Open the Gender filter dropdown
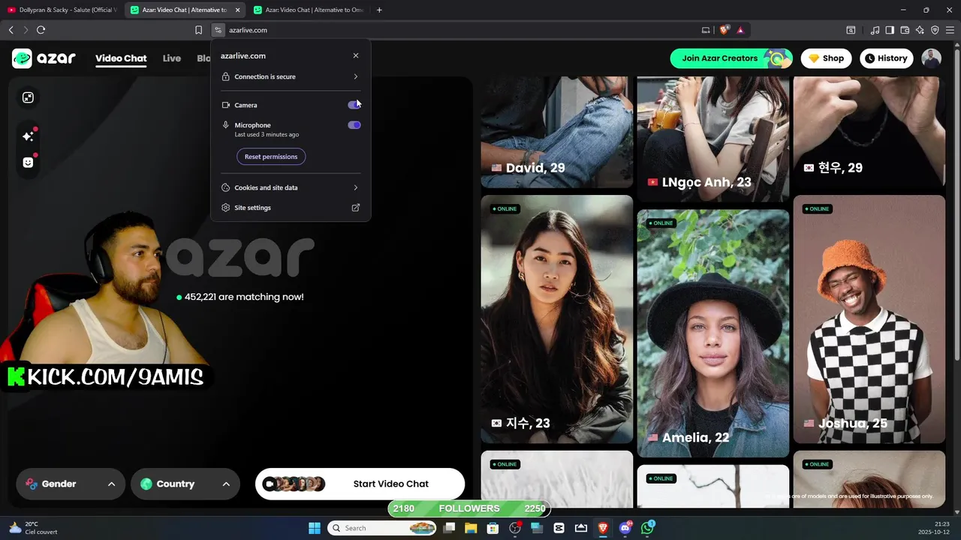 point(71,484)
